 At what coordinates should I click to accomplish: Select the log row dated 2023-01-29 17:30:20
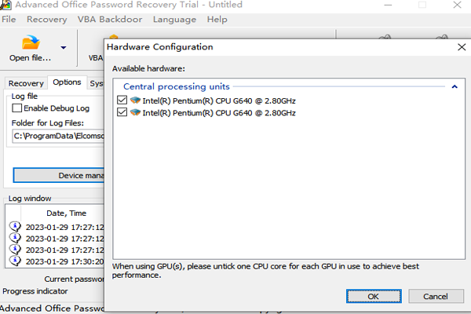(x=57, y=261)
